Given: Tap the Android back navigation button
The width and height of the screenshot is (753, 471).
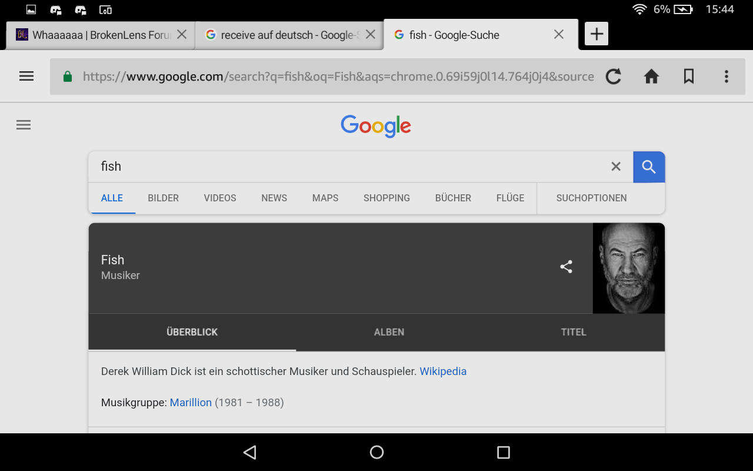Looking at the screenshot, I should tap(250, 452).
